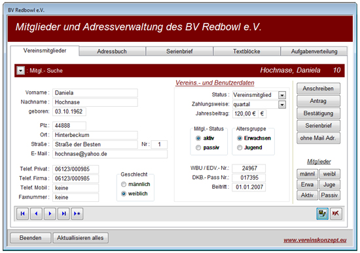The image size is (360, 253).
Task: Click the Straße field
Action: pos(95,145)
